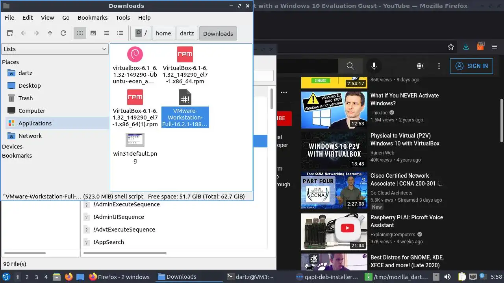504x283 pixels.
Task: Select the VMware-Workstation-Full shell script file
Action: tap(185, 108)
